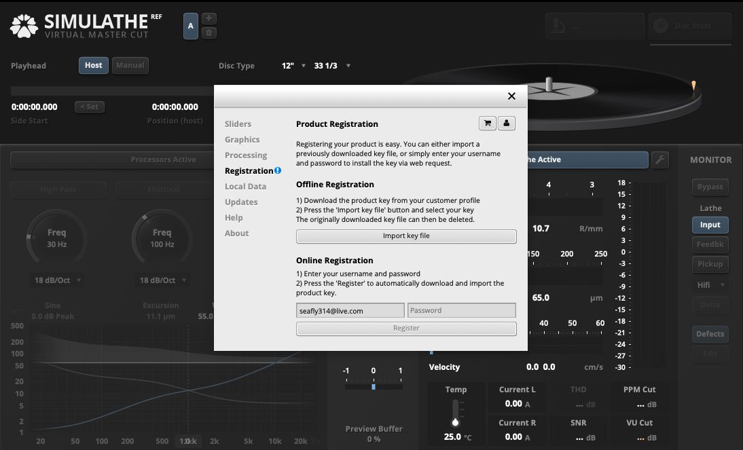
Task: Click the 30 Hz Freq knob
Action: [57, 238]
